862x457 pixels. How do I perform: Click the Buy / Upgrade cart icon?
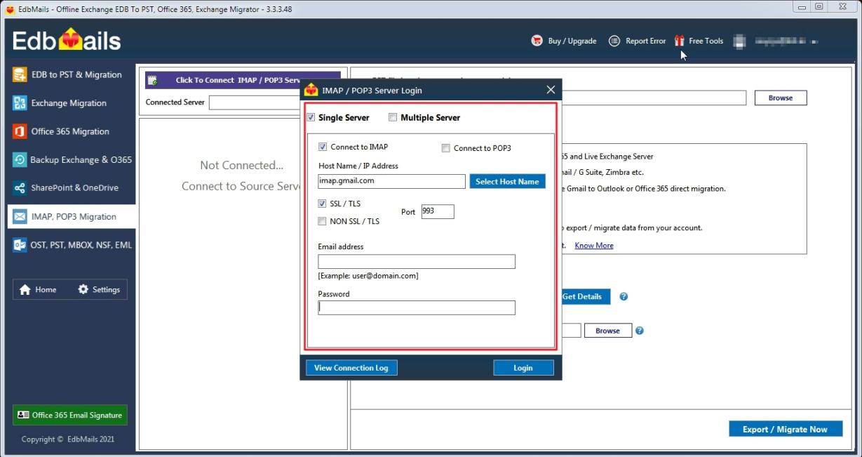537,41
